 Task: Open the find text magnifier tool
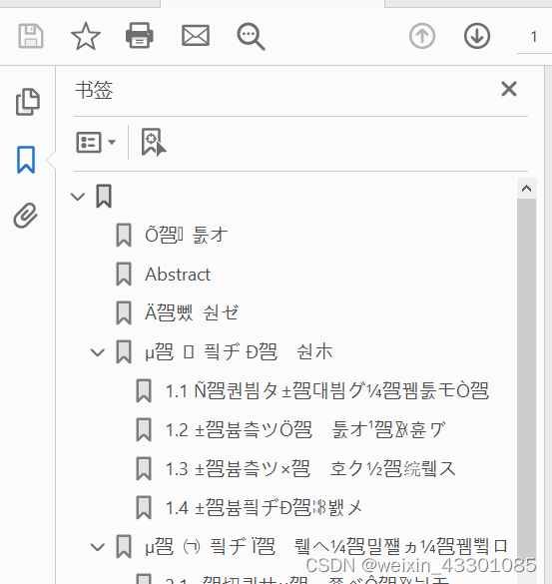click(251, 37)
